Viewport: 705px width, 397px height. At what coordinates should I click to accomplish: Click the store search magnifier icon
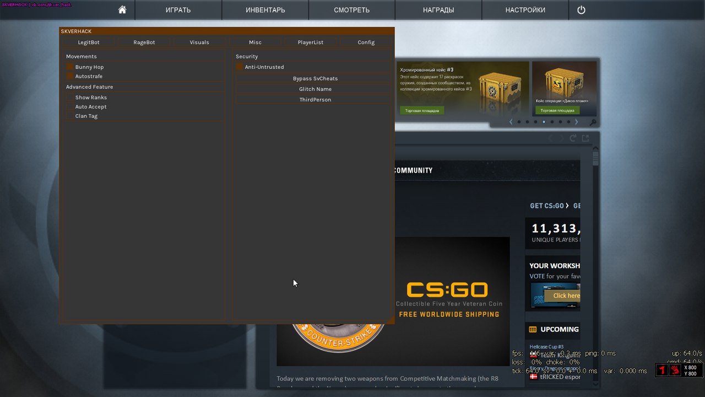(593, 122)
